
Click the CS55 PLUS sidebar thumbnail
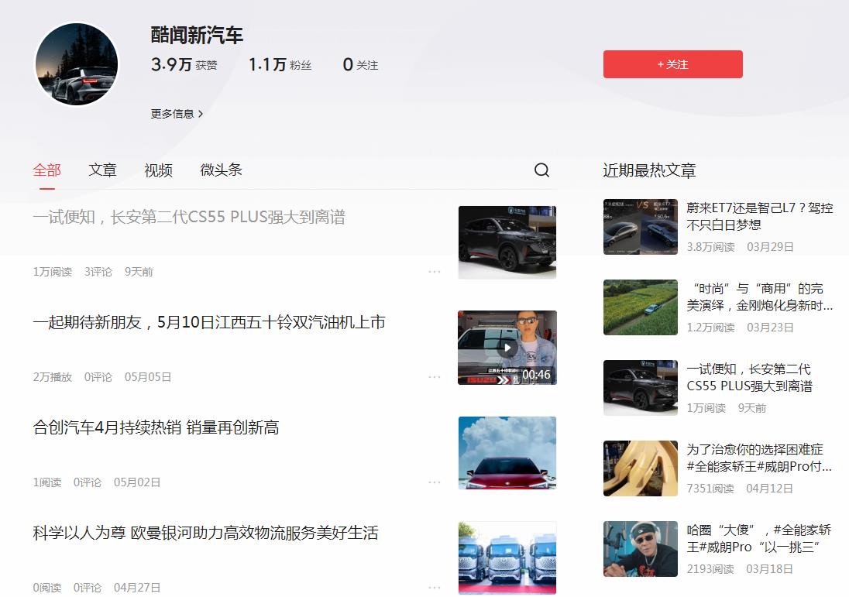point(641,387)
